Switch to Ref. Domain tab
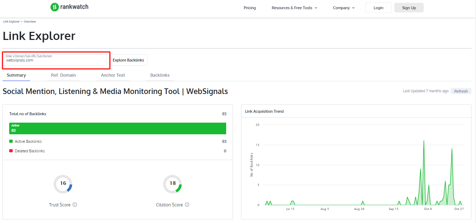476x223 pixels. 63,75
